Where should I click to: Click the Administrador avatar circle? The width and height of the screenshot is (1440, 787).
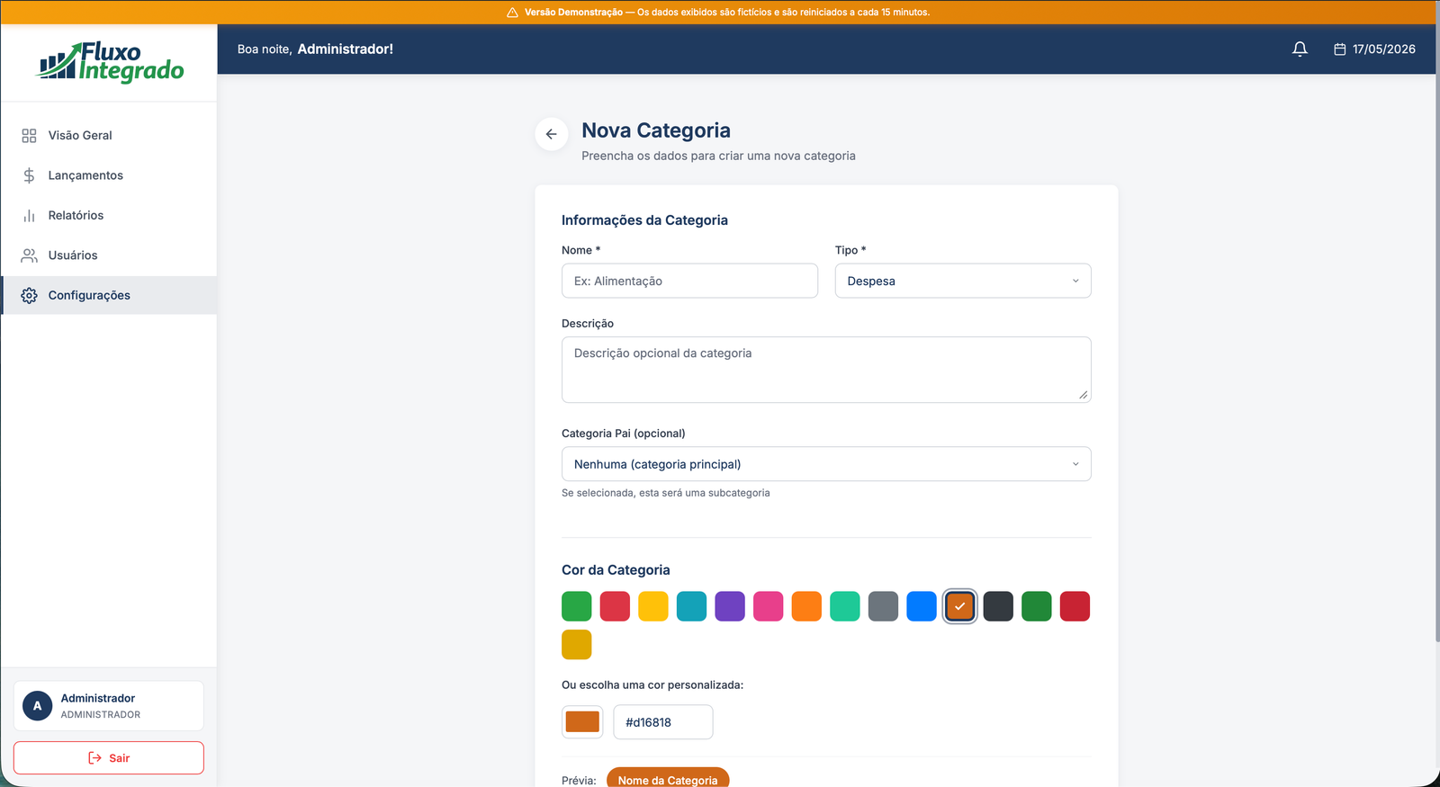[x=37, y=706]
